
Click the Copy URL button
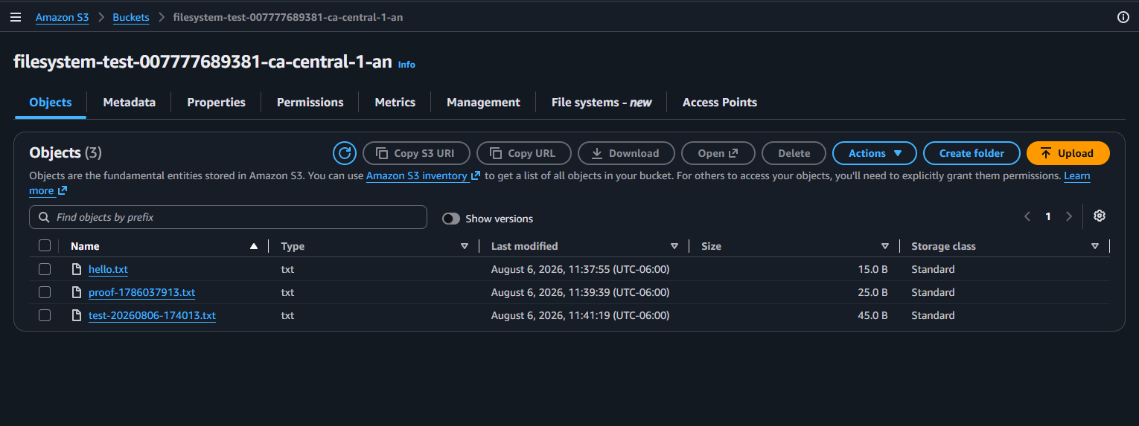[x=524, y=153]
